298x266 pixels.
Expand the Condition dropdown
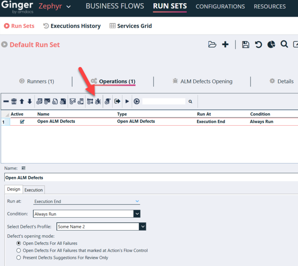click(x=137, y=214)
